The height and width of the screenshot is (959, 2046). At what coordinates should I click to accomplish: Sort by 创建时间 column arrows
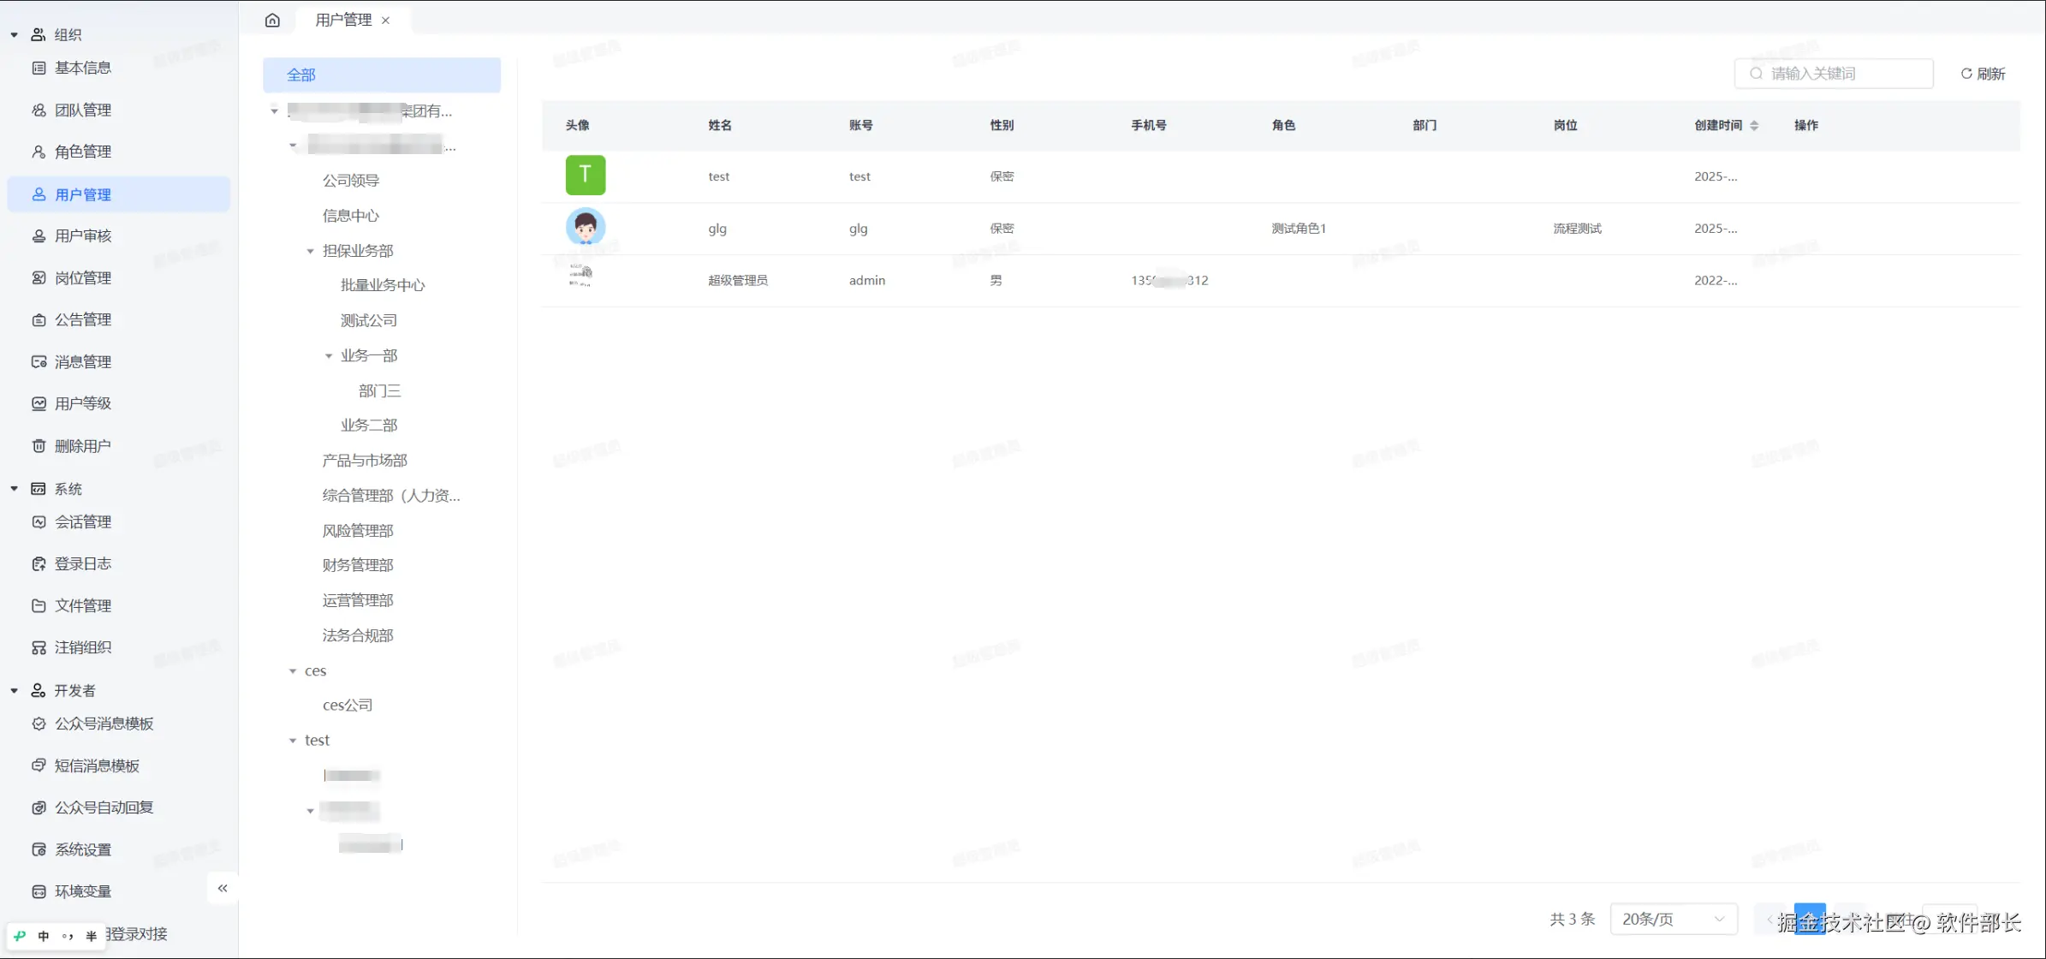[x=1754, y=125]
